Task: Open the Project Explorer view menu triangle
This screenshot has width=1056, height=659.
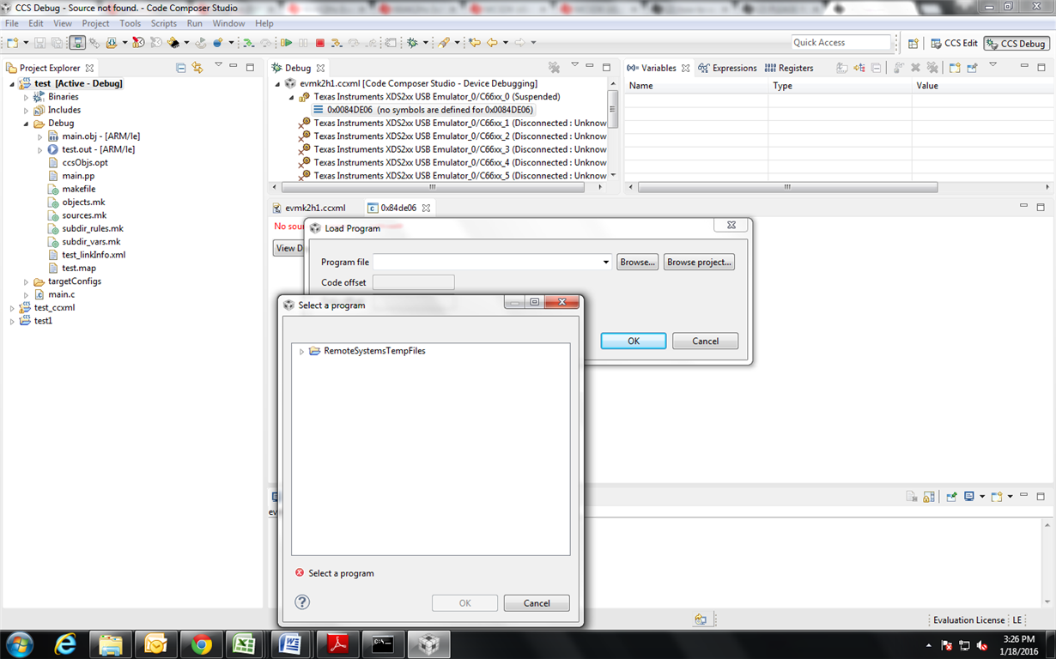Action: point(218,65)
